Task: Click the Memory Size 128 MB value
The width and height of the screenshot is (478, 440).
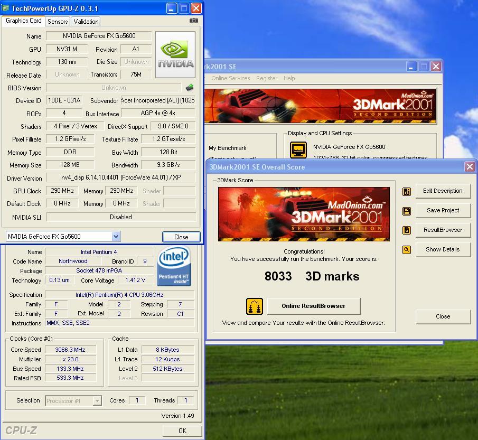Action: (70, 165)
